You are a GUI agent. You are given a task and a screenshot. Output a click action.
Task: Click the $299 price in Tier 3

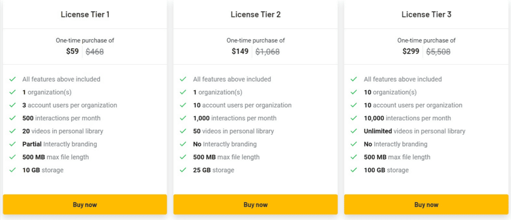pos(411,51)
